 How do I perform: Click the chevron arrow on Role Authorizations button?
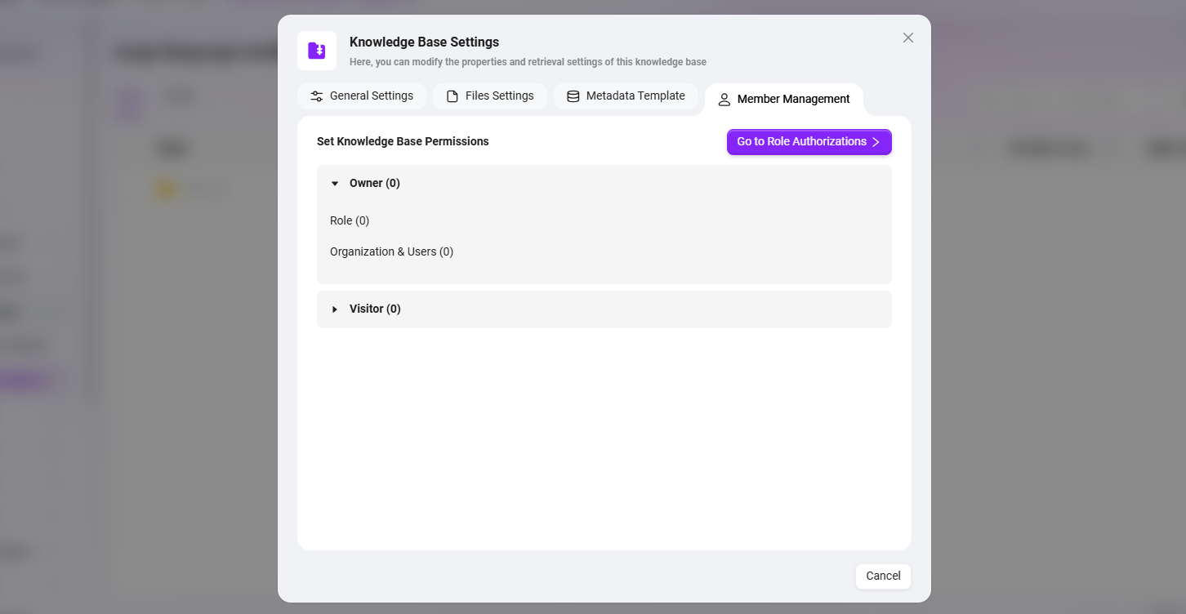(876, 142)
